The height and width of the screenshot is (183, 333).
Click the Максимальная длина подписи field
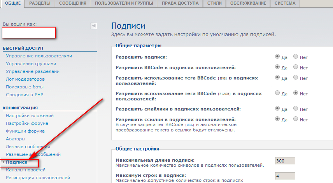[285, 161]
